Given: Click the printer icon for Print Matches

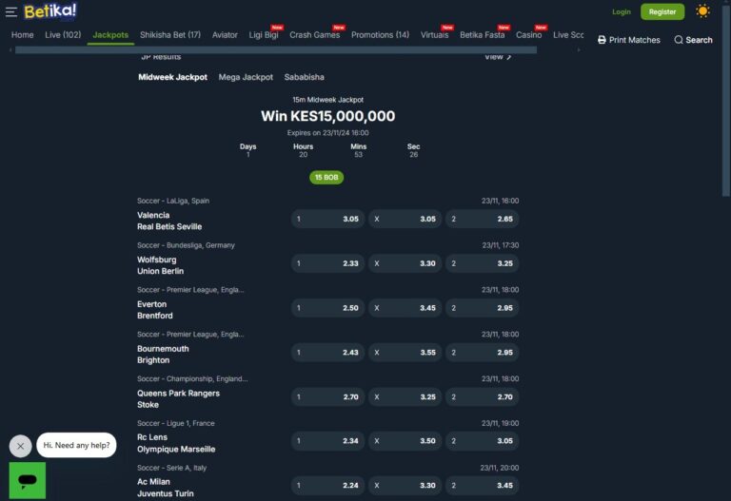Looking at the screenshot, I should tap(602, 40).
